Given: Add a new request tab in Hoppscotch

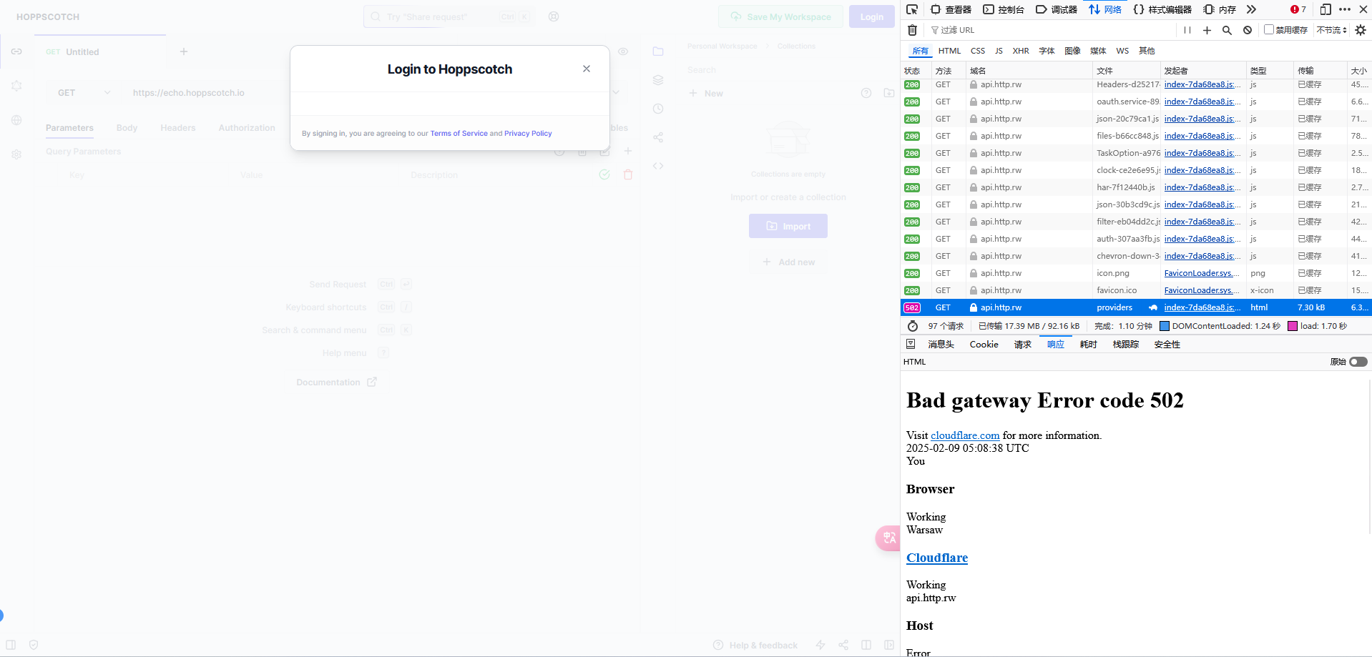Looking at the screenshot, I should pyautogui.click(x=184, y=51).
